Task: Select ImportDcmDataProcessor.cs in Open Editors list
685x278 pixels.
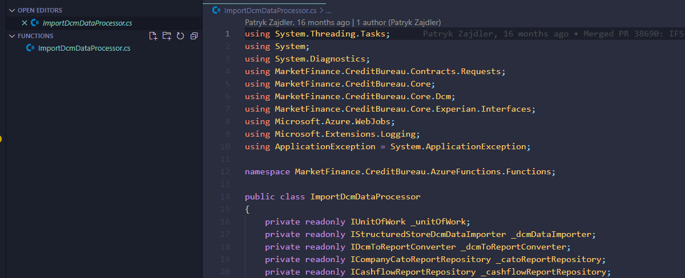Action: click(87, 23)
